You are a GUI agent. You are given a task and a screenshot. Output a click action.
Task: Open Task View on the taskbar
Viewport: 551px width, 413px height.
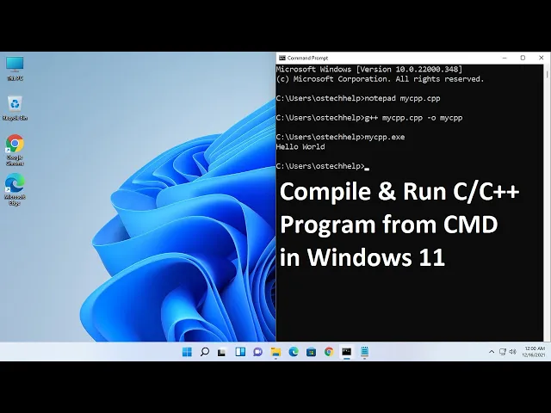[x=222, y=352]
